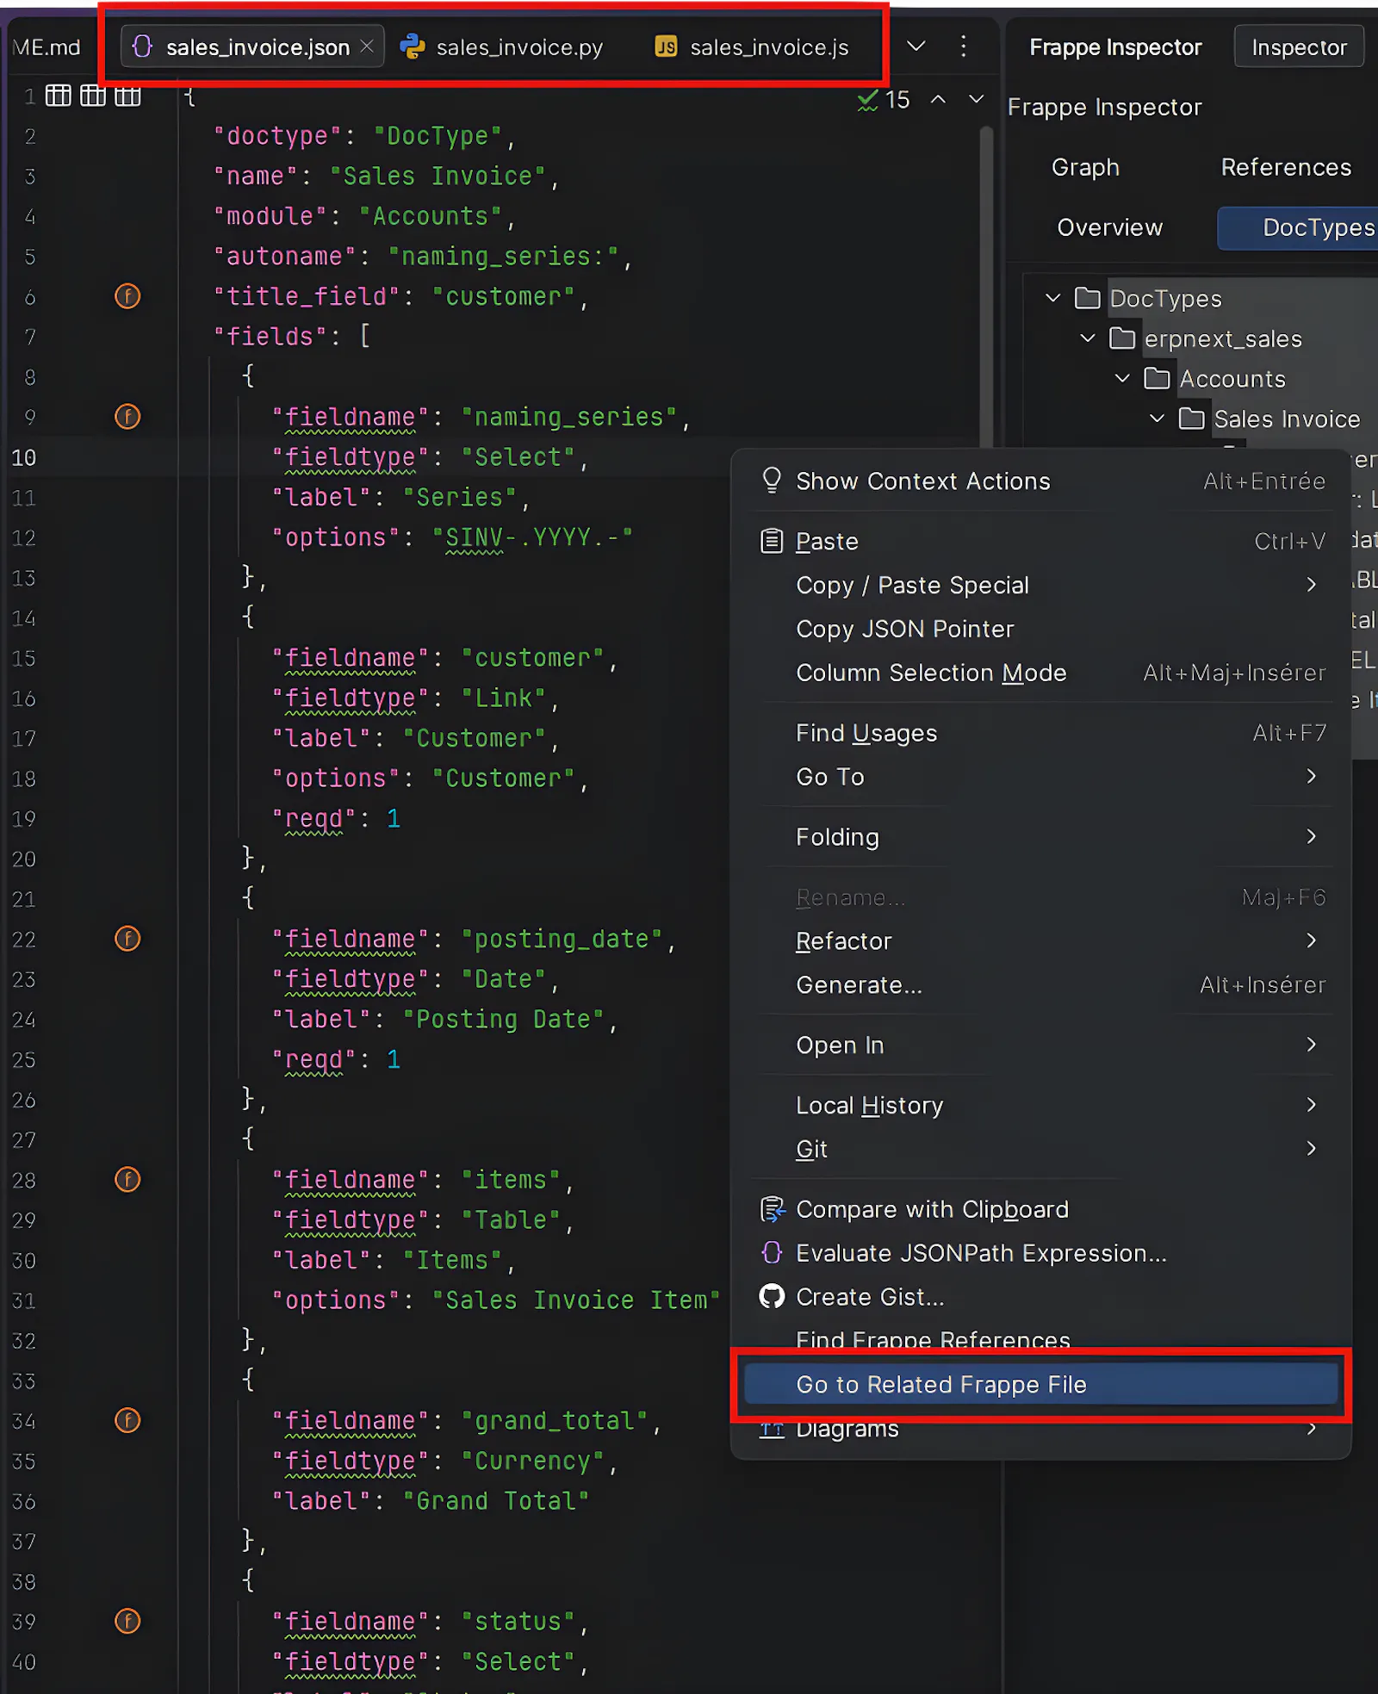Click the Accounts folder icon in tree

point(1157,378)
